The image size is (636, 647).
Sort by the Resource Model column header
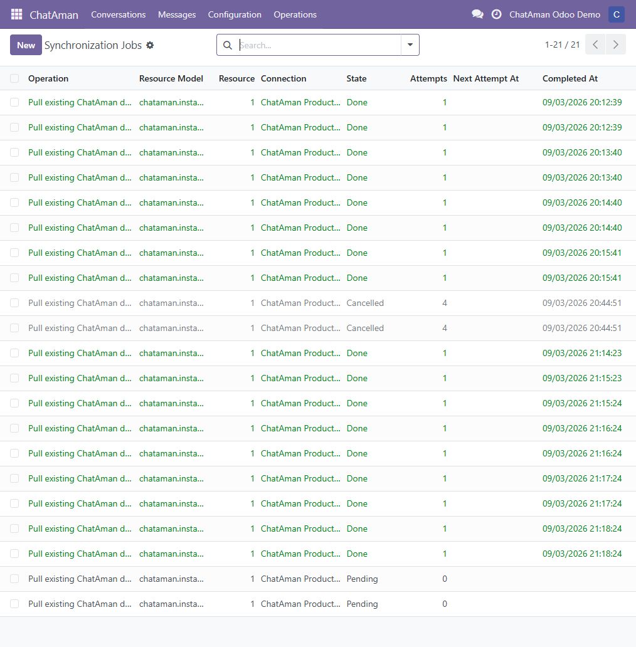pos(171,78)
